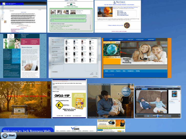
Task: Click the Vcom logo
Action: pos(75,128)
